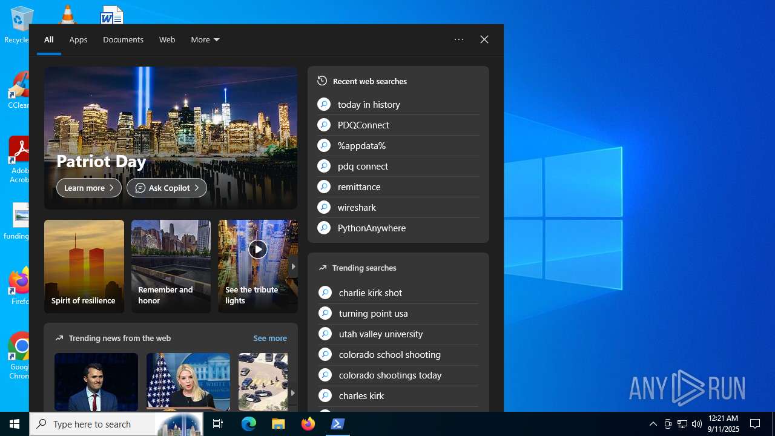This screenshot has height=436, width=775.
Task: Click the Trending news from the web heading
Action: [x=120, y=338]
